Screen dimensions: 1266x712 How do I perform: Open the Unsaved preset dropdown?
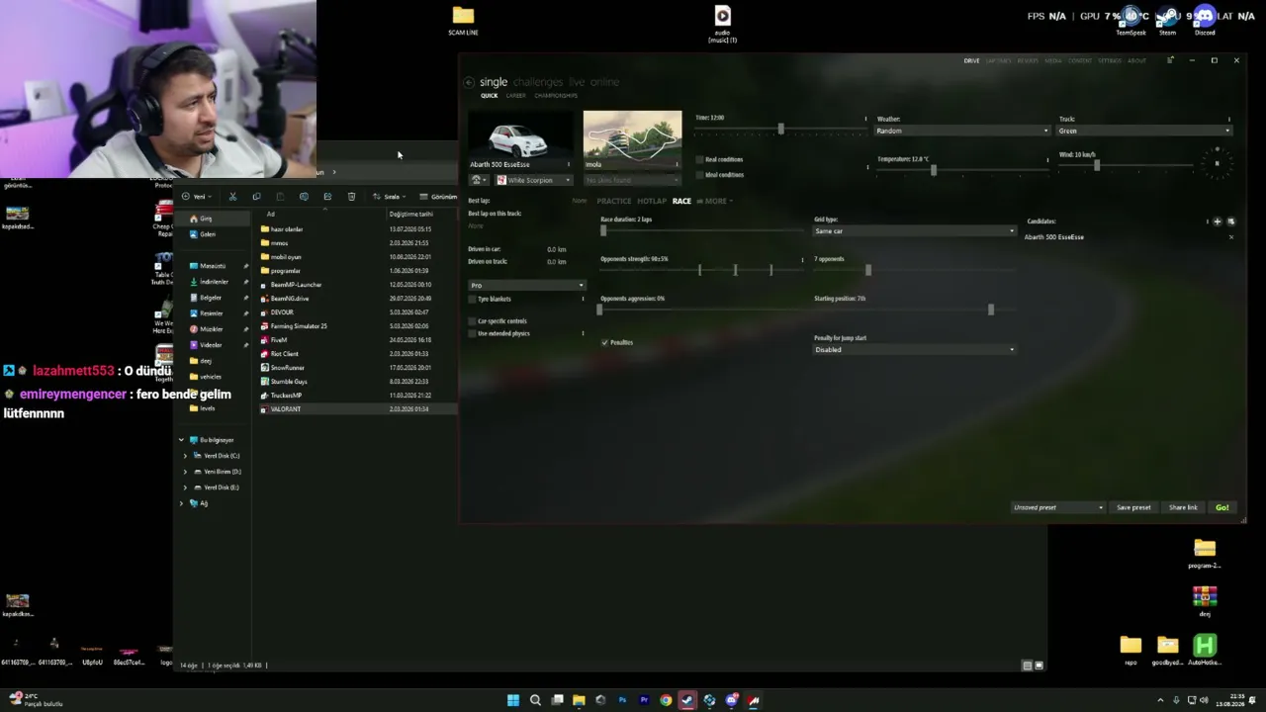1057,507
